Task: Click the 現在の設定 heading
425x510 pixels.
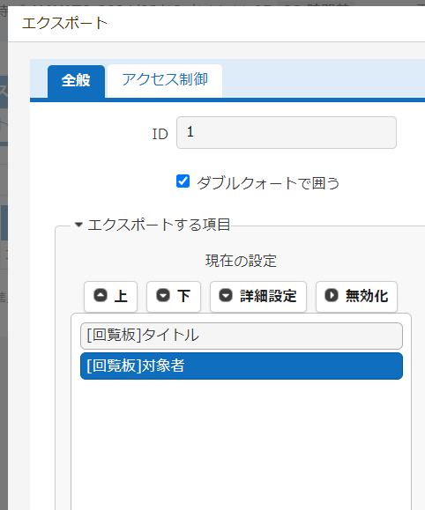Action: [241, 261]
